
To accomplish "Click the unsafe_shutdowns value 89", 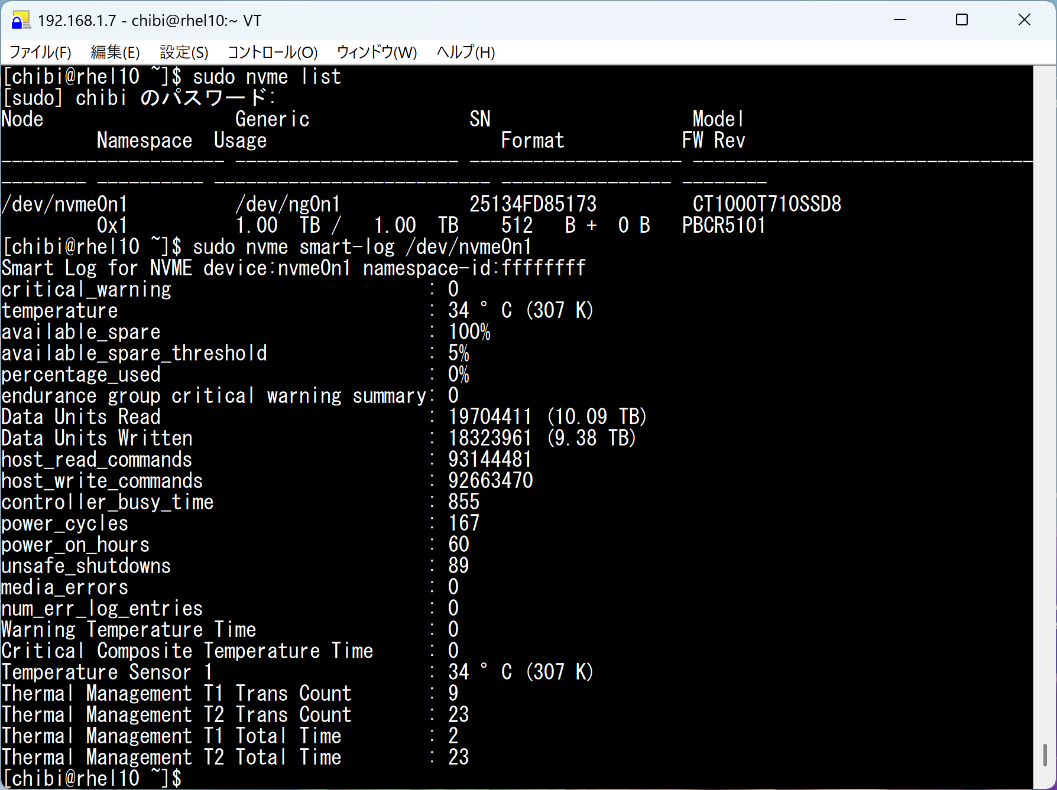I will point(458,566).
